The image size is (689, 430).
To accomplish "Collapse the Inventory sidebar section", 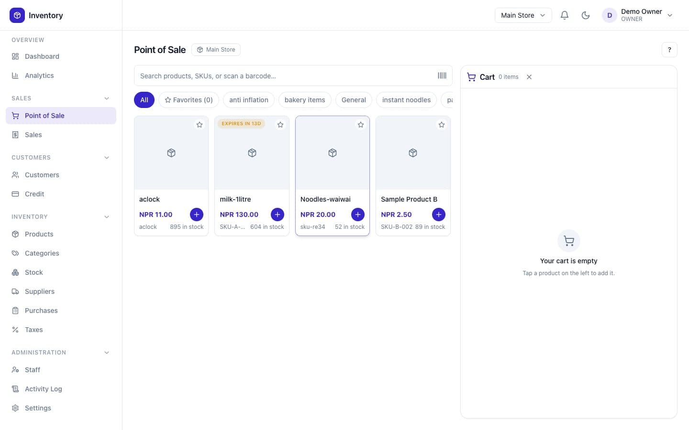I will point(107,217).
